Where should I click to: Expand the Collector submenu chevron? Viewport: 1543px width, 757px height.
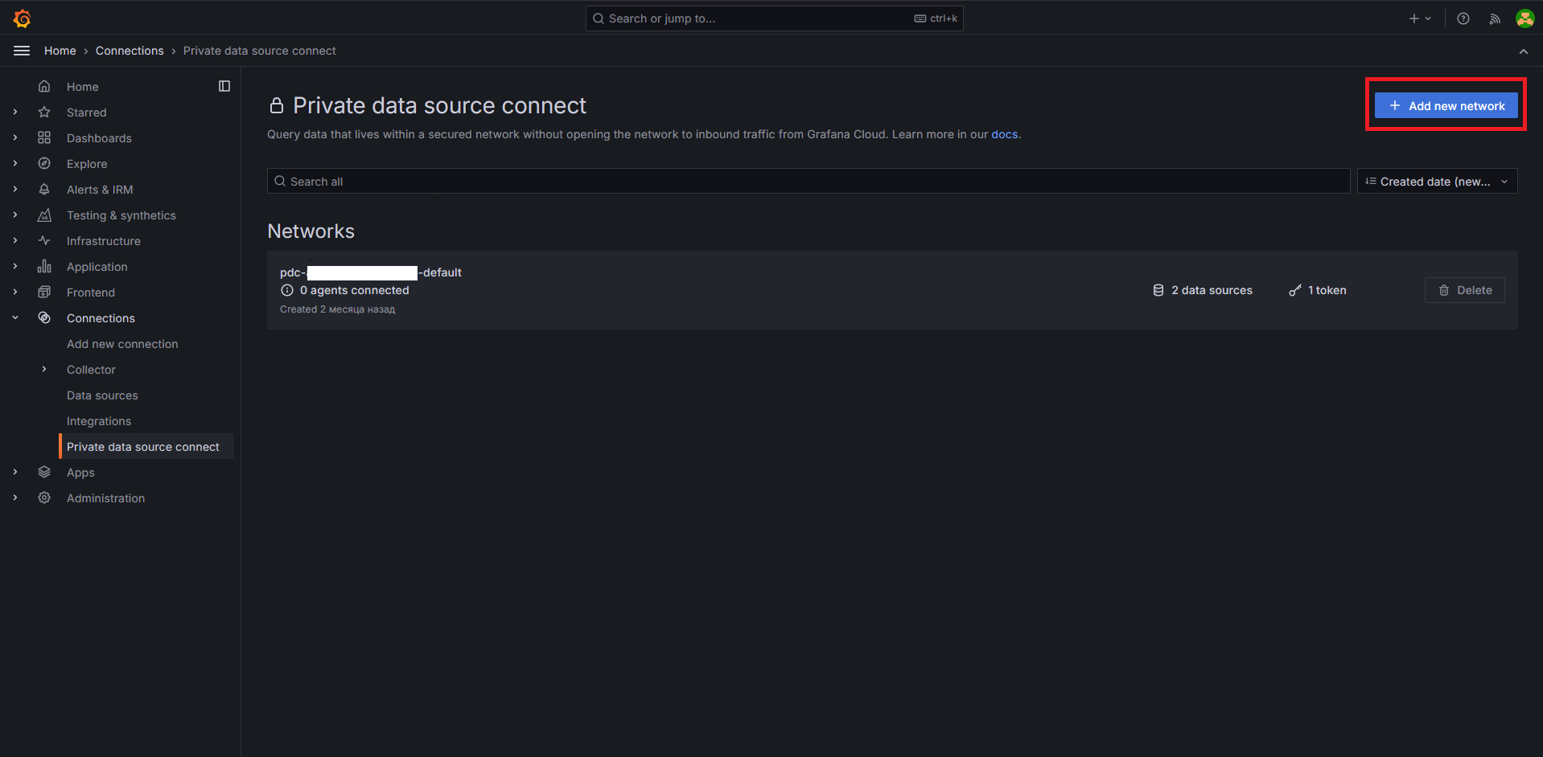point(44,369)
